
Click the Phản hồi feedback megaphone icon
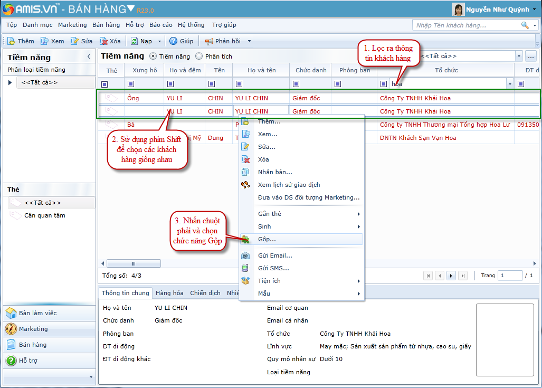[x=209, y=41]
